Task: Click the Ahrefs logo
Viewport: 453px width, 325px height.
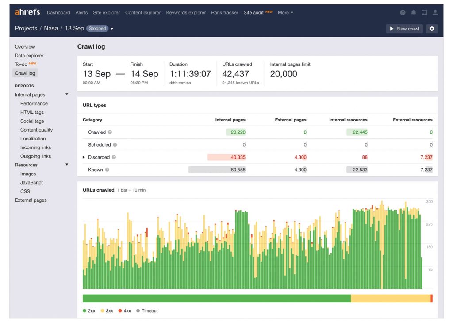Action: (27, 12)
